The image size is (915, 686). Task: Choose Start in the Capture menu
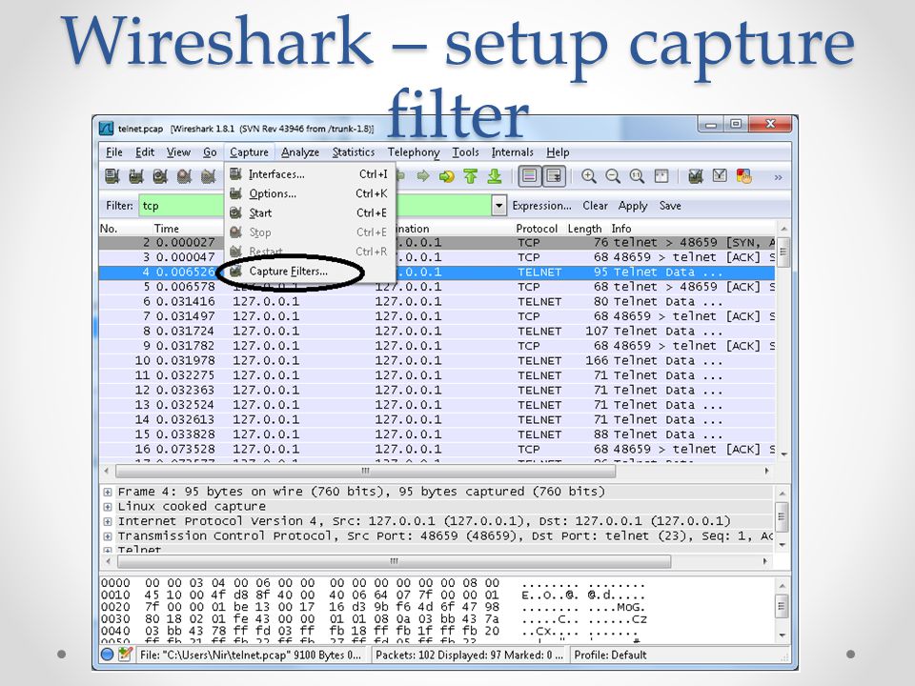[309, 212]
